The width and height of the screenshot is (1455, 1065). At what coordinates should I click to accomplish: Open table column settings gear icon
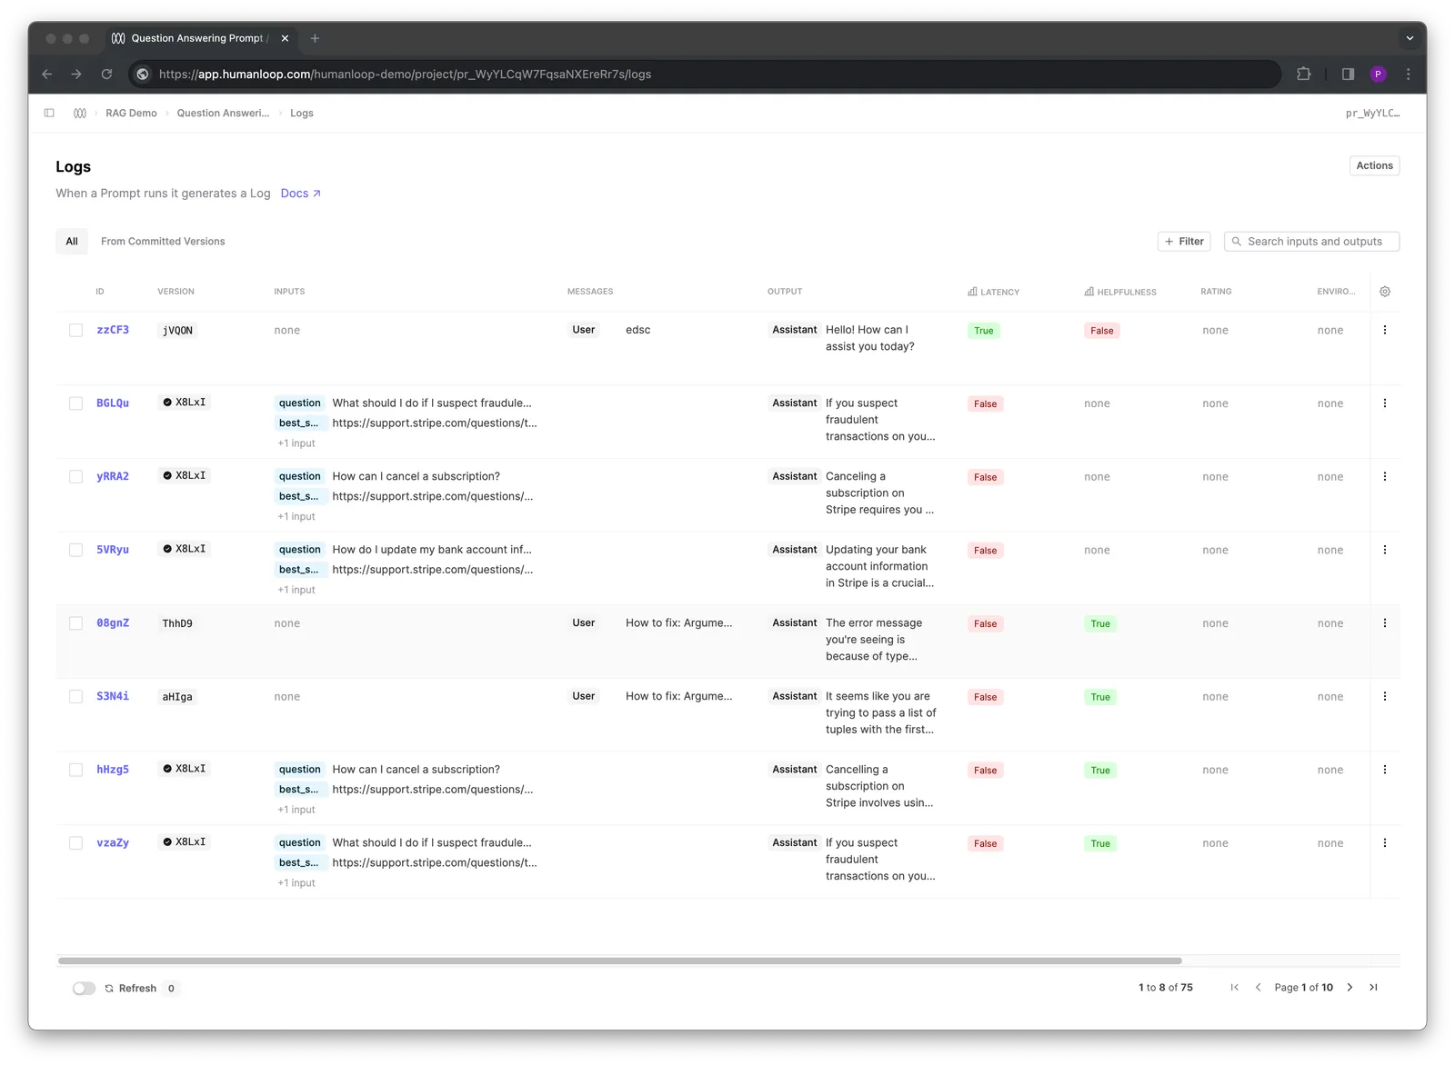[1385, 292]
